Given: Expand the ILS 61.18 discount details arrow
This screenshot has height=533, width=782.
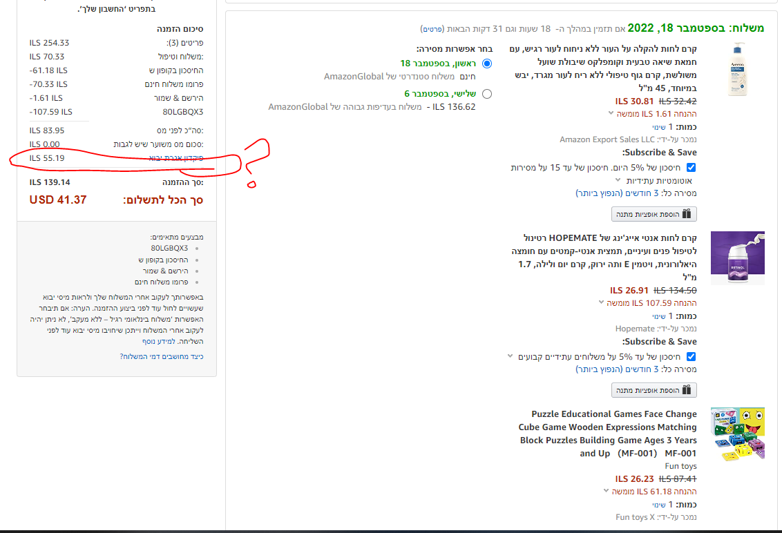Looking at the screenshot, I should (x=606, y=491).
